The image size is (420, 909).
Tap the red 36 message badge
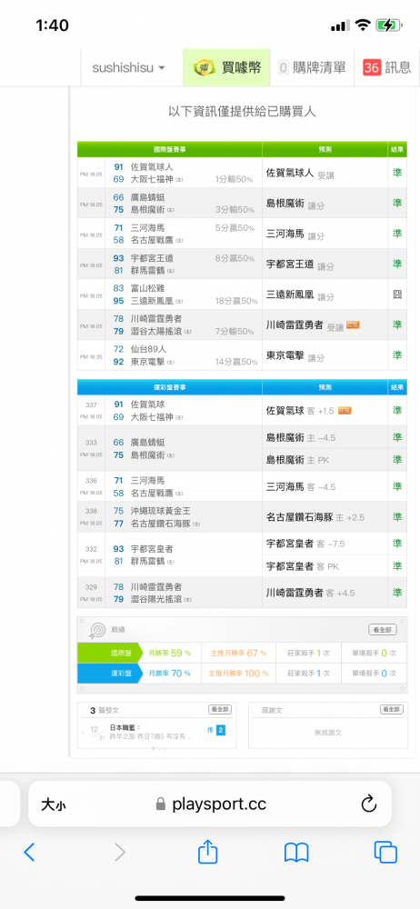[x=371, y=68]
